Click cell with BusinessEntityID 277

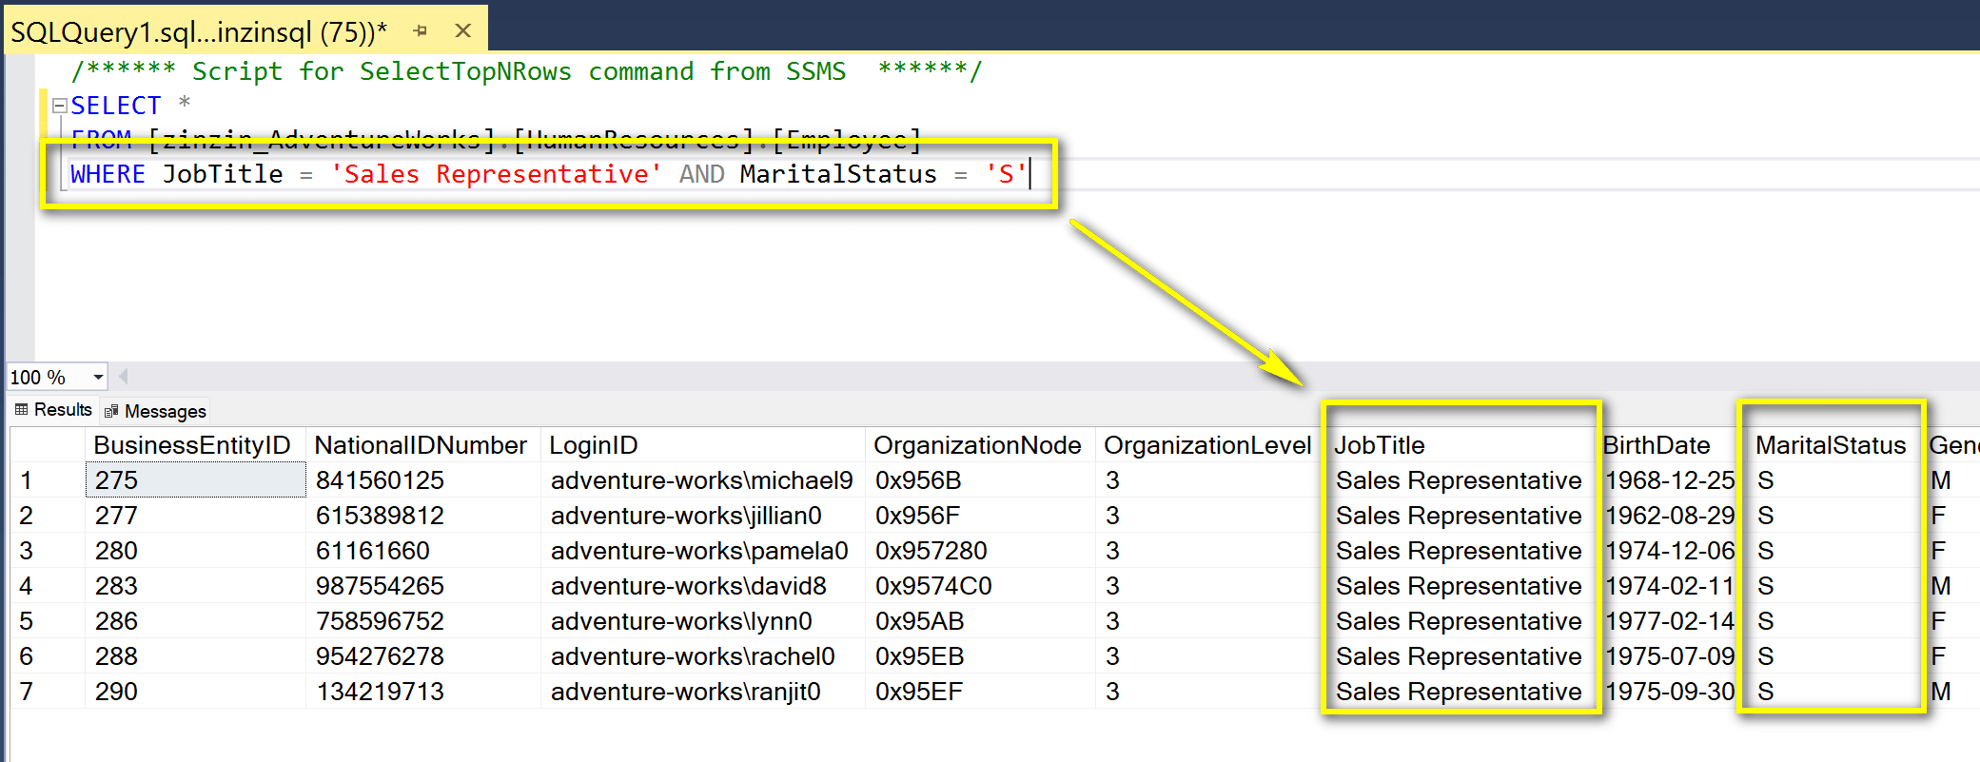[x=196, y=516]
